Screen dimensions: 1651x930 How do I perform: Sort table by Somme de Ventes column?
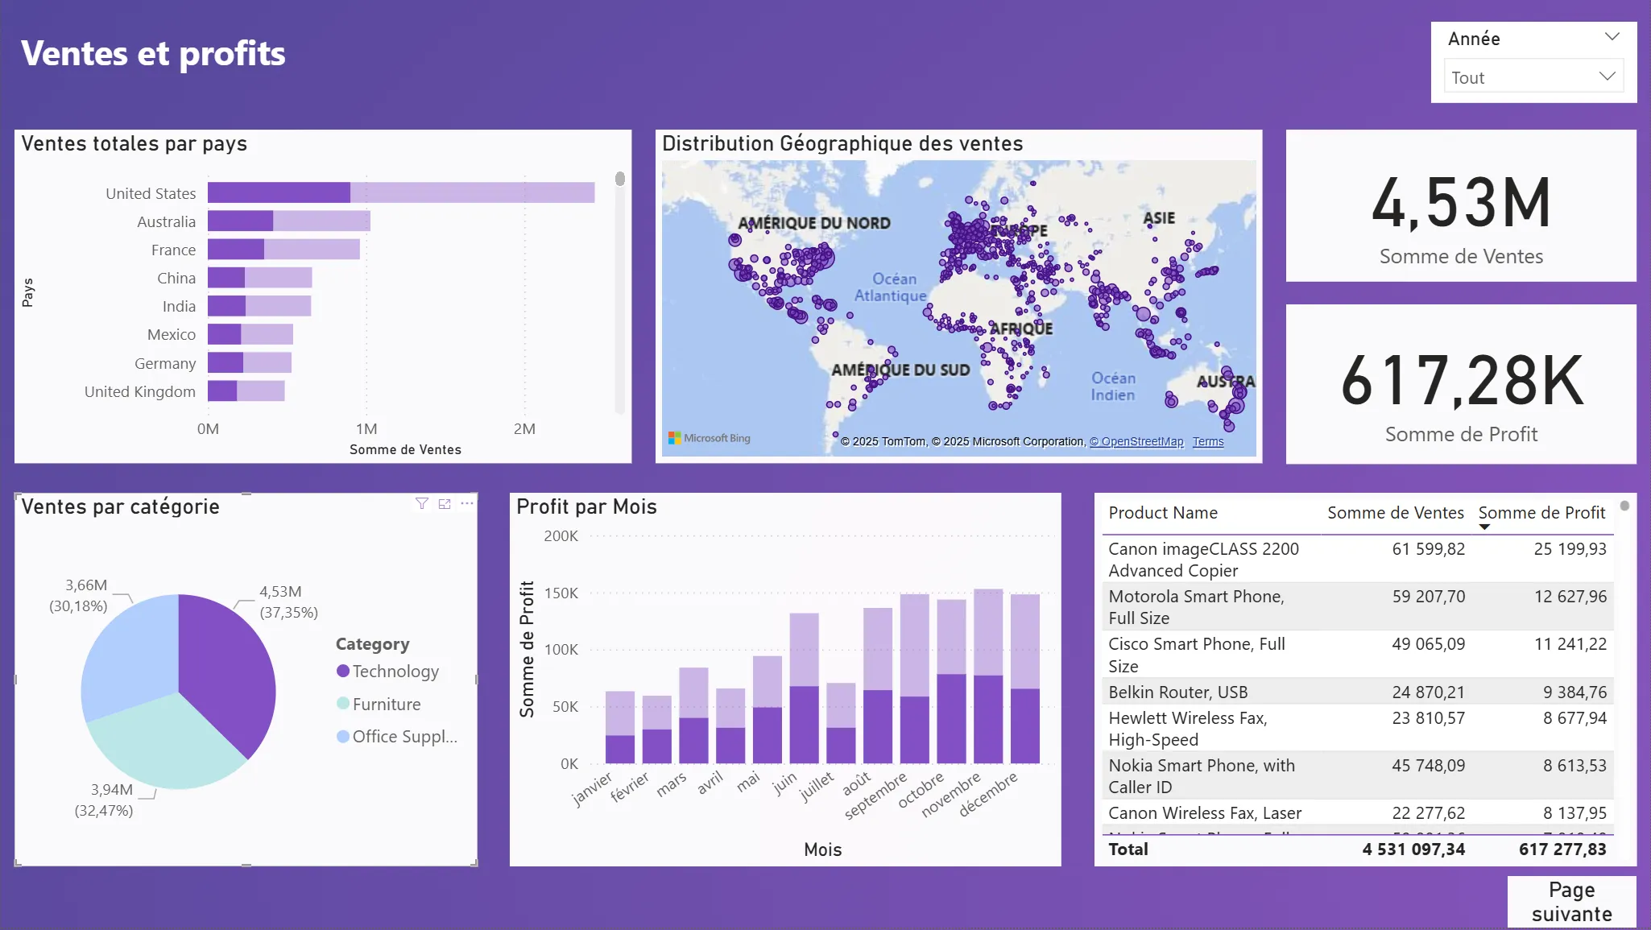pos(1395,513)
